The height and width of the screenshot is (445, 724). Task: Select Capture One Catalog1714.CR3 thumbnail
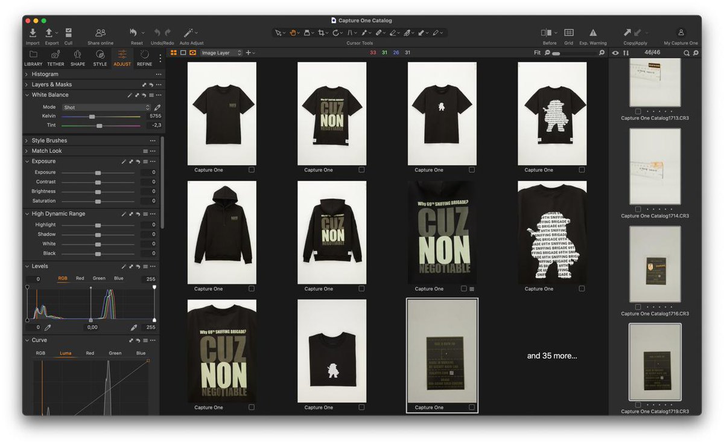click(655, 166)
